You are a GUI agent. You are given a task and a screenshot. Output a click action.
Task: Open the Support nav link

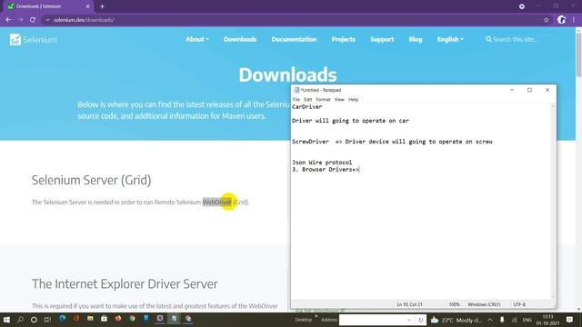pos(382,39)
